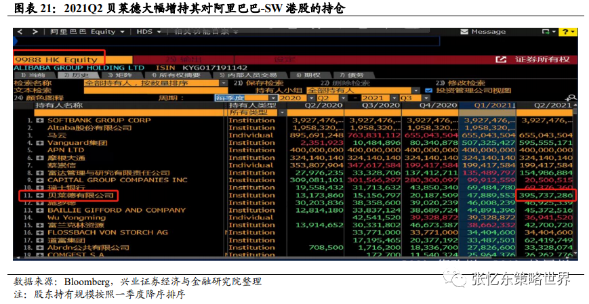Viewport: 589px width, 304px height.
Task: Open the 周期 每季度 dropdown
Action: click(272, 98)
